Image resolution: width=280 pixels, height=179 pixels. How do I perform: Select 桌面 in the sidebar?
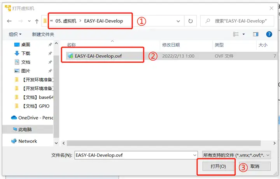tap(26, 45)
